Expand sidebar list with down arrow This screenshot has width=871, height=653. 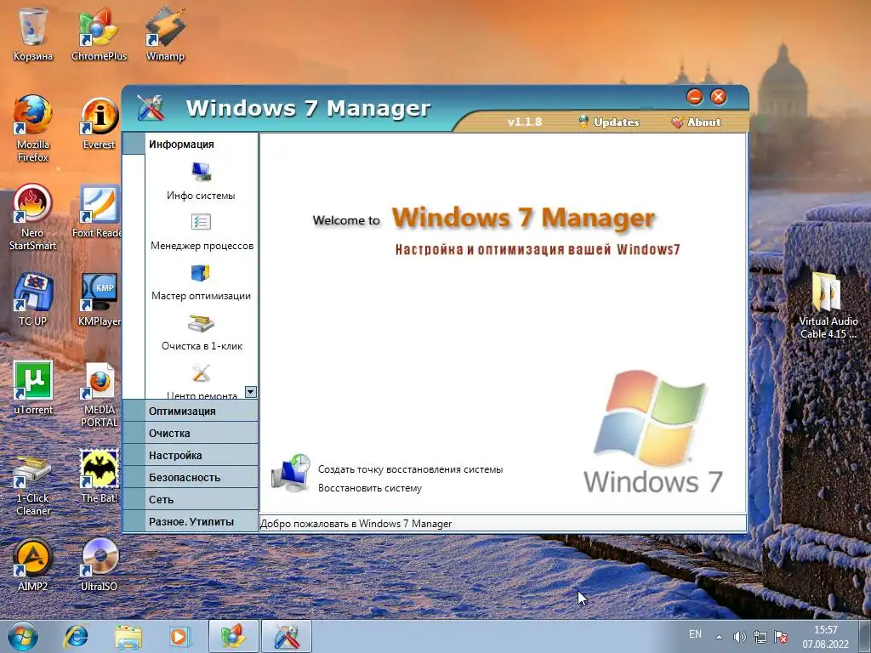tap(251, 392)
